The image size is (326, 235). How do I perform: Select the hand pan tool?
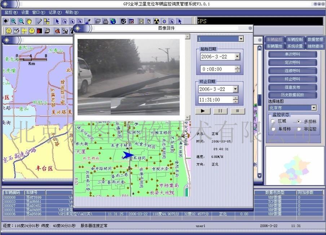[x=29, y=21]
